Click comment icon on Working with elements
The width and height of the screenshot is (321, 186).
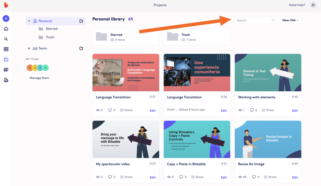(x=252, y=110)
